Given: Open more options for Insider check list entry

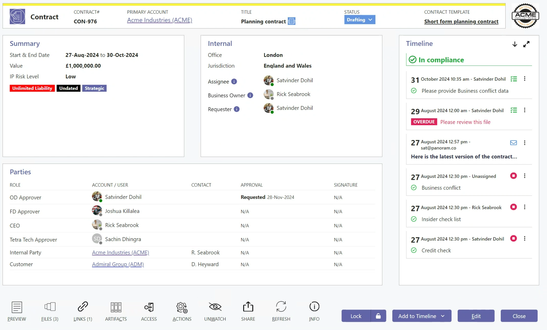Looking at the screenshot, I should coord(524,207).
